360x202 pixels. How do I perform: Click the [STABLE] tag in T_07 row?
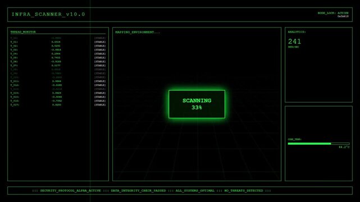[100, 65]
